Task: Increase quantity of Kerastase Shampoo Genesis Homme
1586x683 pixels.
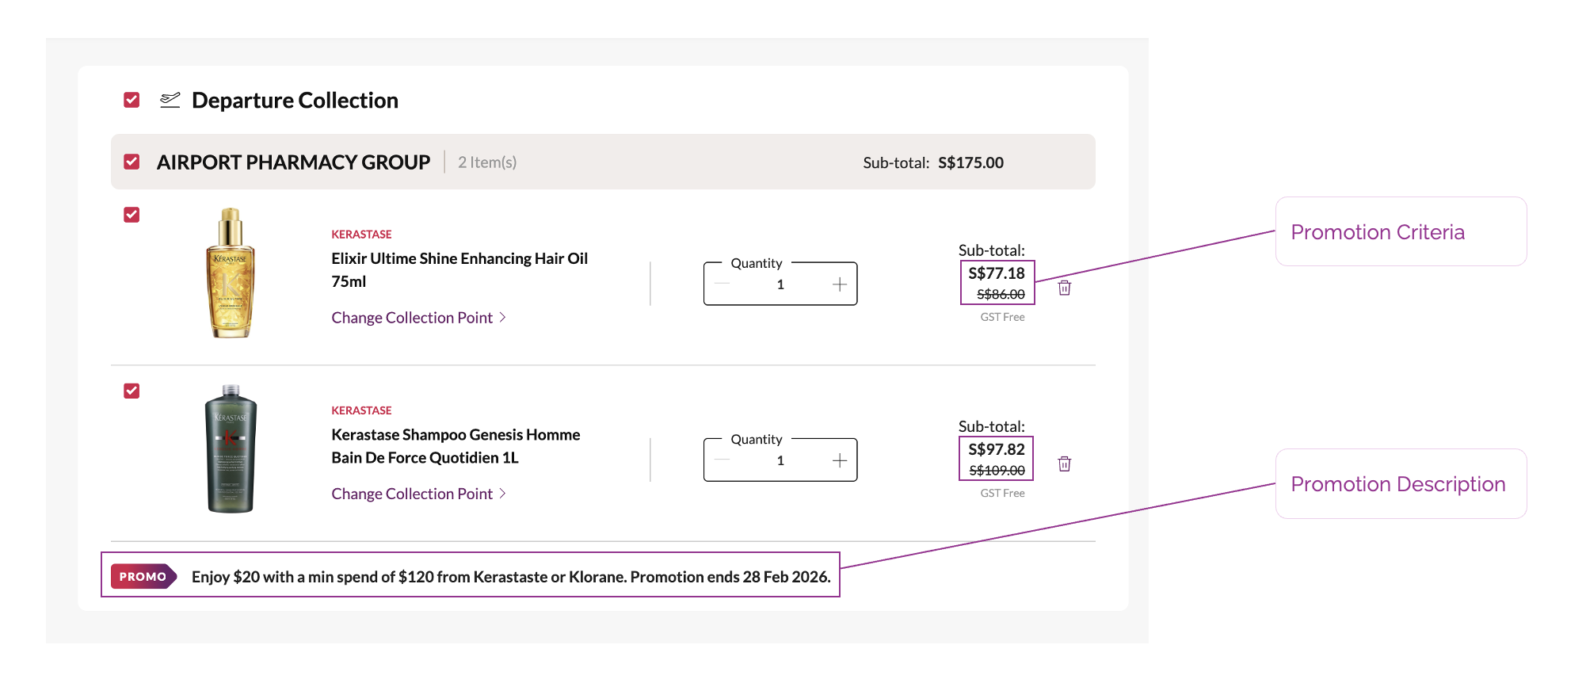Action: click(x=839, y=460)
